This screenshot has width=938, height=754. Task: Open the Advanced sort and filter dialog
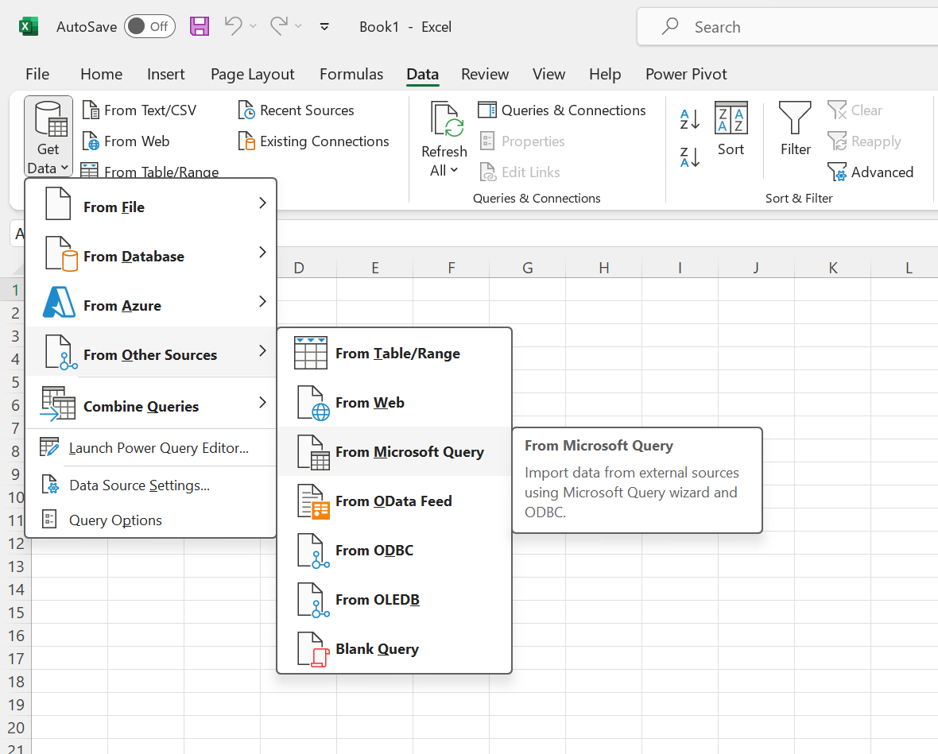(x=870, y=172)
